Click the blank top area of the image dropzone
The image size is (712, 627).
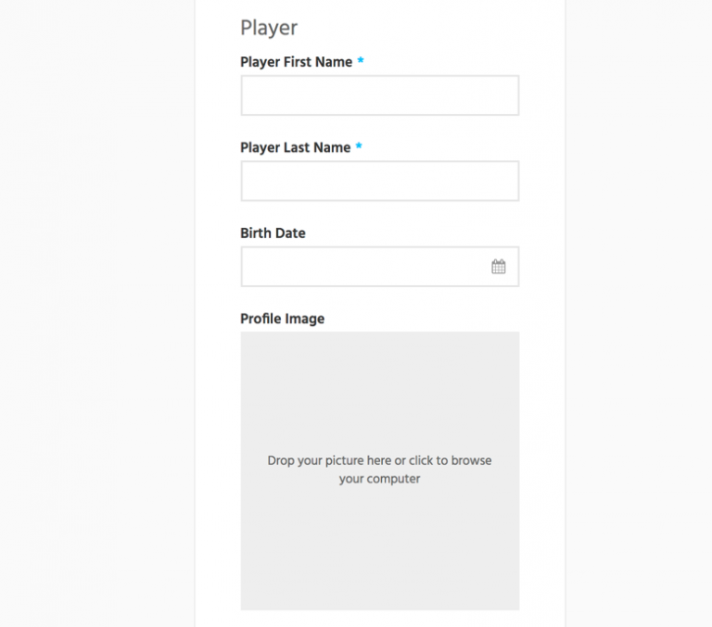tap(379, 370)
